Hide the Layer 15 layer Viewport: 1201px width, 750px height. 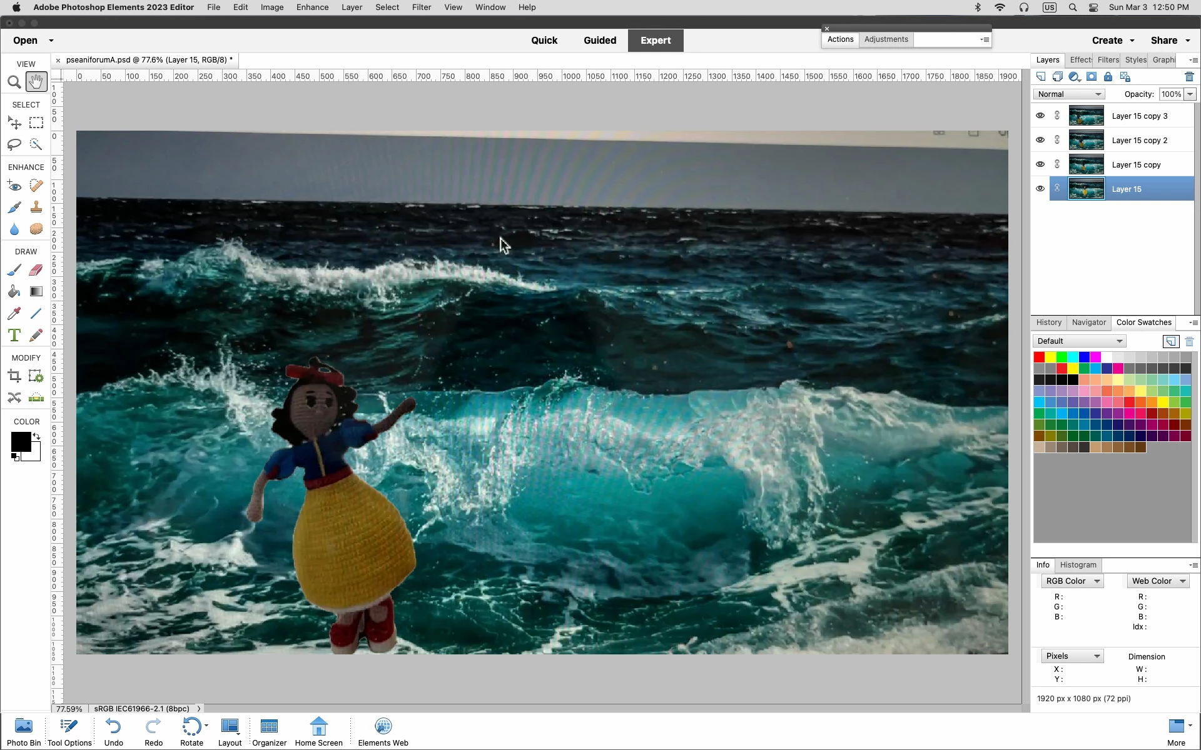(x=1040, y=189)
